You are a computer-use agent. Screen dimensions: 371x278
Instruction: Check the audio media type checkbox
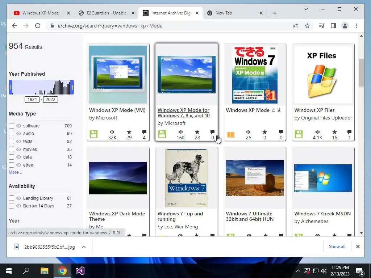click(11, 133)
